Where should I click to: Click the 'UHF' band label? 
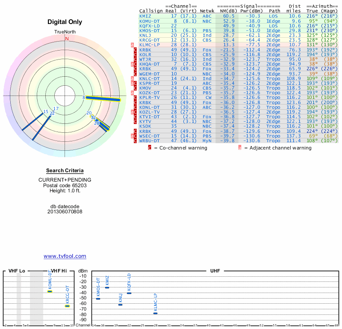pyautogui.click(x=215, y=271)
